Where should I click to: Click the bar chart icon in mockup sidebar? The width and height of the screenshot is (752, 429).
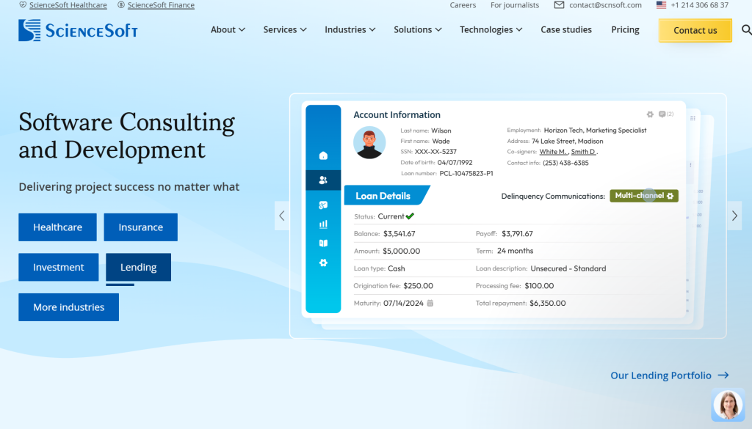pyautogui.click(x=323, y=224)
